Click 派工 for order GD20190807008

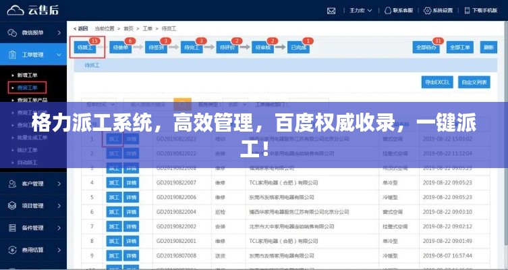point(114,256)
